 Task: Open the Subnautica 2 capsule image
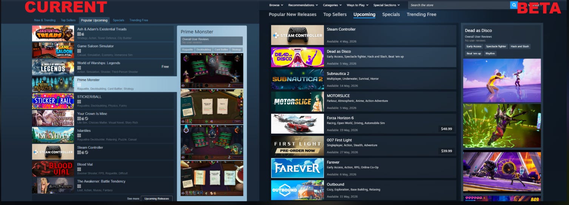[298, 79]
